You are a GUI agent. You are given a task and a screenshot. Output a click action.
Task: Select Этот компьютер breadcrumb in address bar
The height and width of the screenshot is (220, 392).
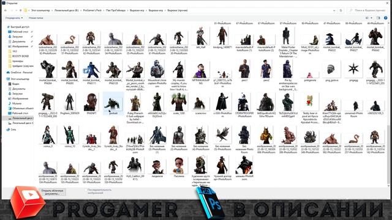click(x=40, y=10)
